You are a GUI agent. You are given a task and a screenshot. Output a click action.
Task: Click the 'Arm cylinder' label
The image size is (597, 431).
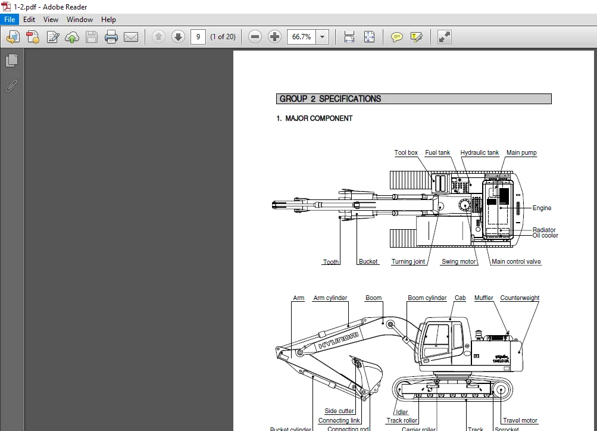(330, 298)
